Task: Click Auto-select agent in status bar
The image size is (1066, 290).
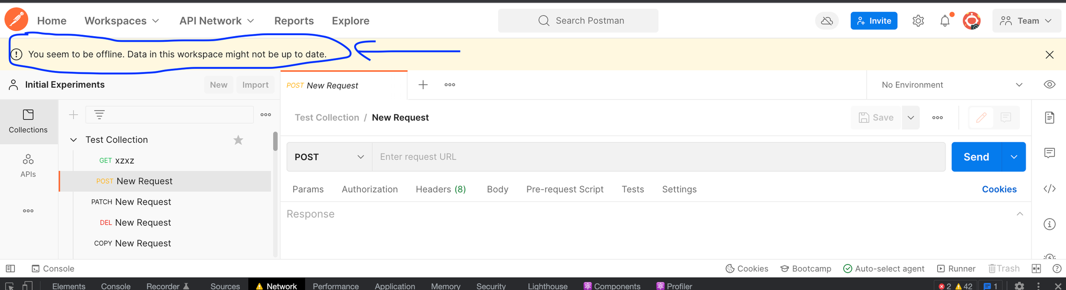Action: tap(884, 269)
